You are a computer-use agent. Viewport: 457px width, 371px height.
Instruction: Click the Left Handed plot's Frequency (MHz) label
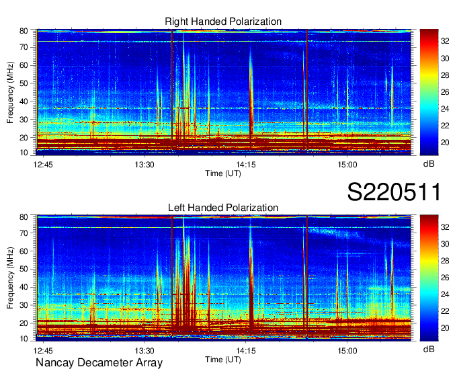(10, 278)
